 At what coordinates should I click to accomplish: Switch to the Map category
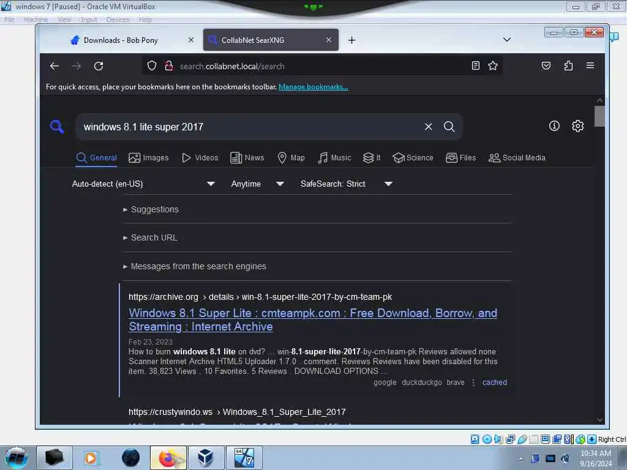(291, 158)
